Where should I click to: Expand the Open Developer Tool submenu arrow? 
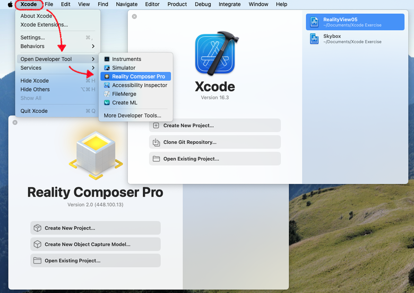(93, 59)
